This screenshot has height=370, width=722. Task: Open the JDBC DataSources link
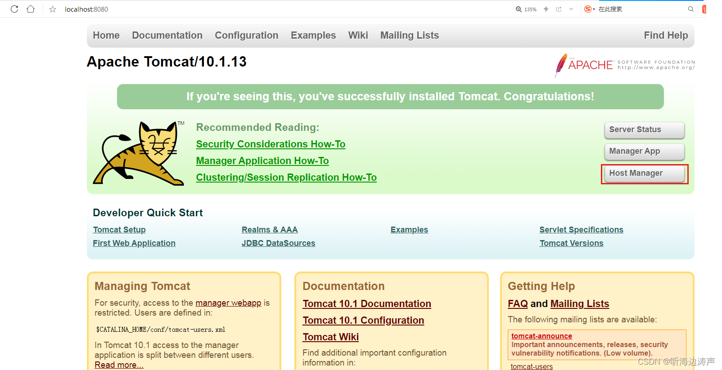[278, 243]
